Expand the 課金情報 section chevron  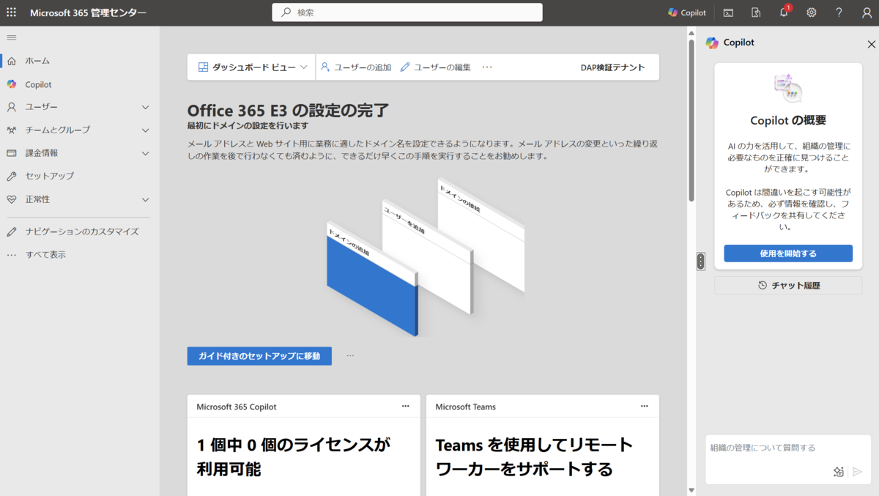[x=145, y=153]
